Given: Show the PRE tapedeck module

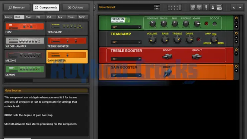Looking at the screenshot, I should 193,7.
